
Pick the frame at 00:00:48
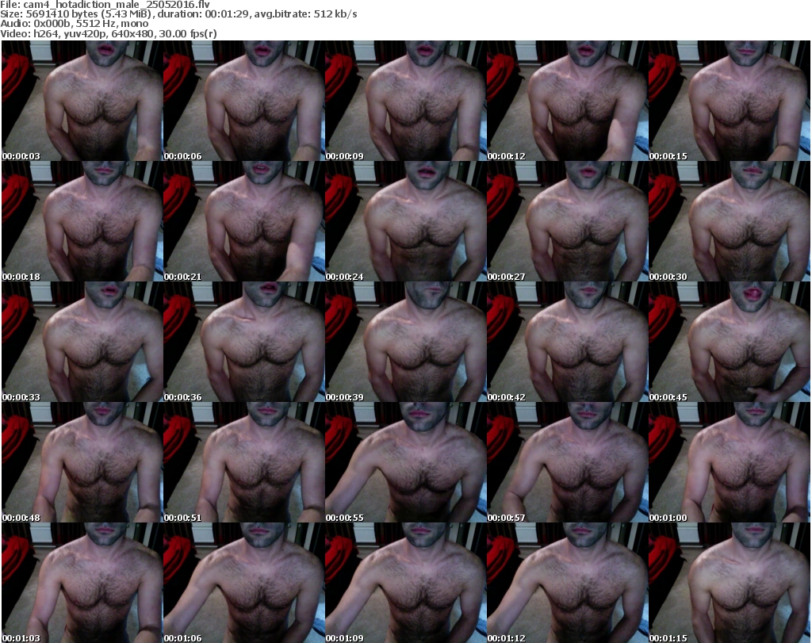click(82, 462)
